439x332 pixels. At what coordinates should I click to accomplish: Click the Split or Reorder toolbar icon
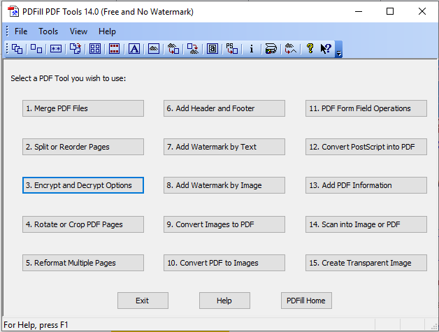pos(36,49)
